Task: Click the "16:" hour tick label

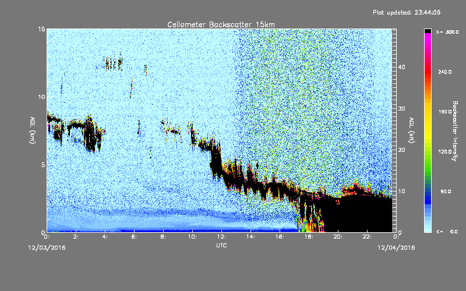Action: (x=280, y=237)
